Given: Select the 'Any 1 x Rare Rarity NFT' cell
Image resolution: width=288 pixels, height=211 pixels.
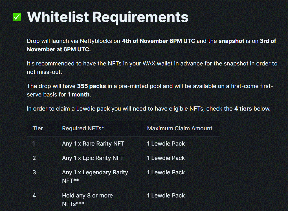Looking at the screenshot, I should (x=93, y=144).
